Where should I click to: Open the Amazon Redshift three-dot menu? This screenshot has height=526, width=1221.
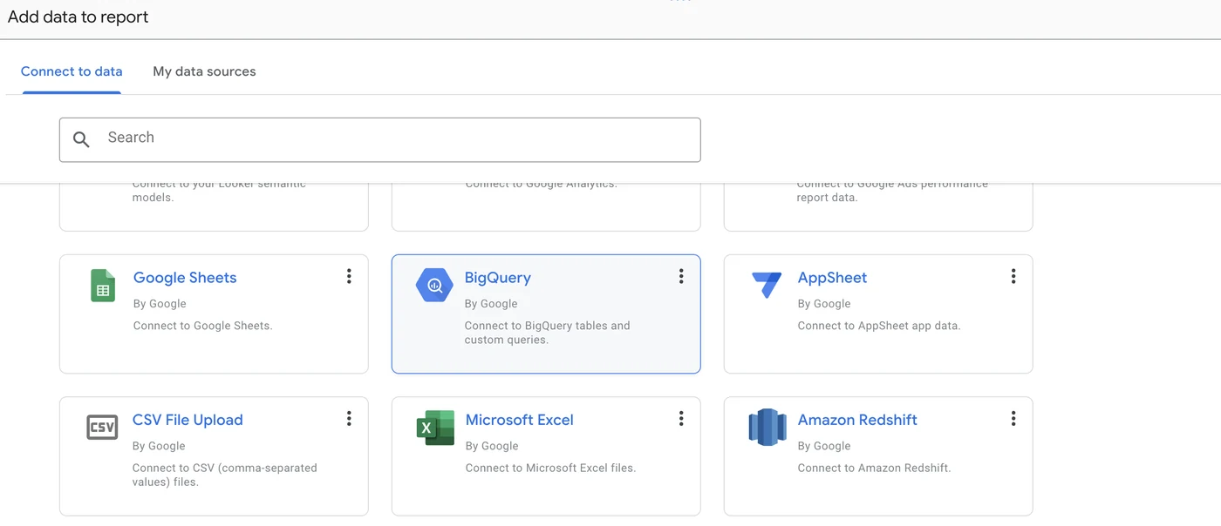(1013, 418)
